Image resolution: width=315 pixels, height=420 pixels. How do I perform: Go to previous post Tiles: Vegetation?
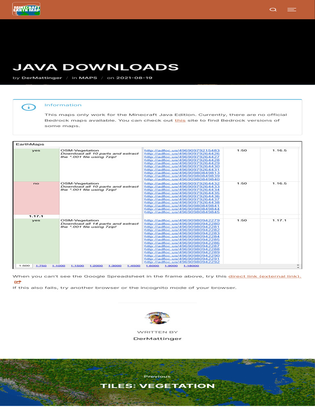click(x=157, y=386)
